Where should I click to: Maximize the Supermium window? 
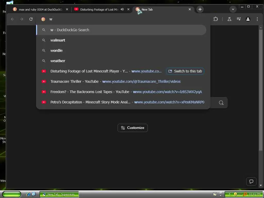[249, 6]
